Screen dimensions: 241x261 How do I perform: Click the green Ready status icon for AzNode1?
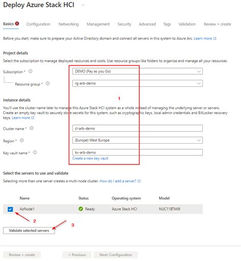[81, 209]
